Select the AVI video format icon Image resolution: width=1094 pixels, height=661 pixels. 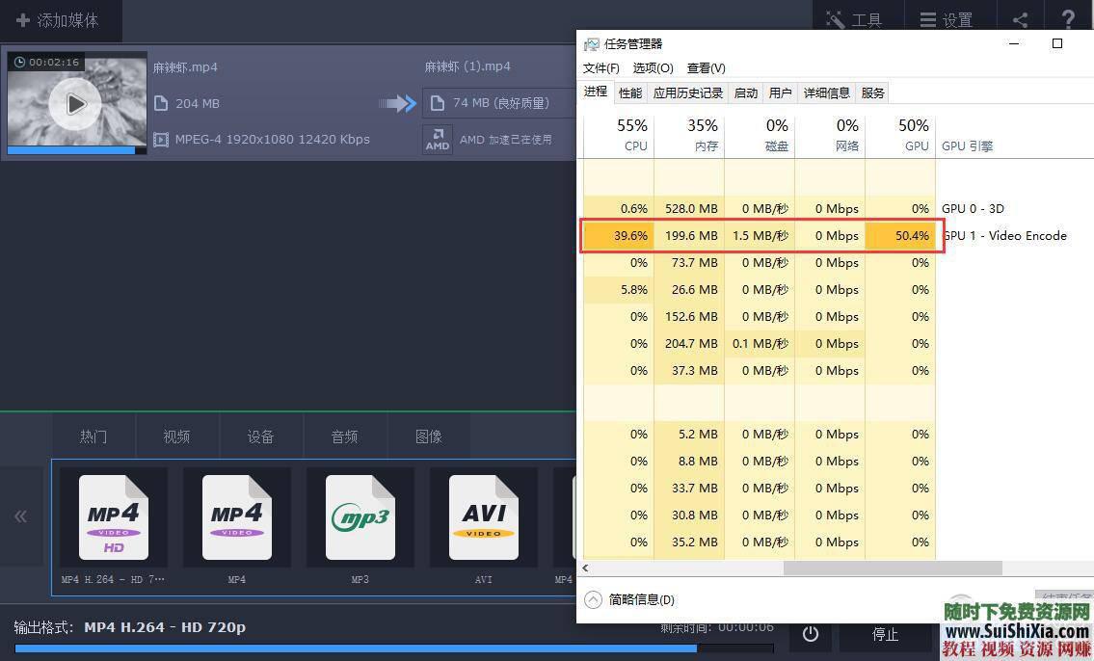tap(483, 516)
